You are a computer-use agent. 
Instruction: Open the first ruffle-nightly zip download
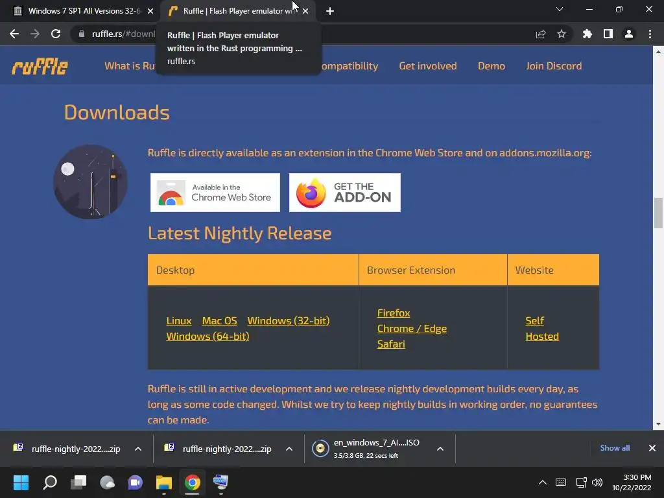point(67,449)
